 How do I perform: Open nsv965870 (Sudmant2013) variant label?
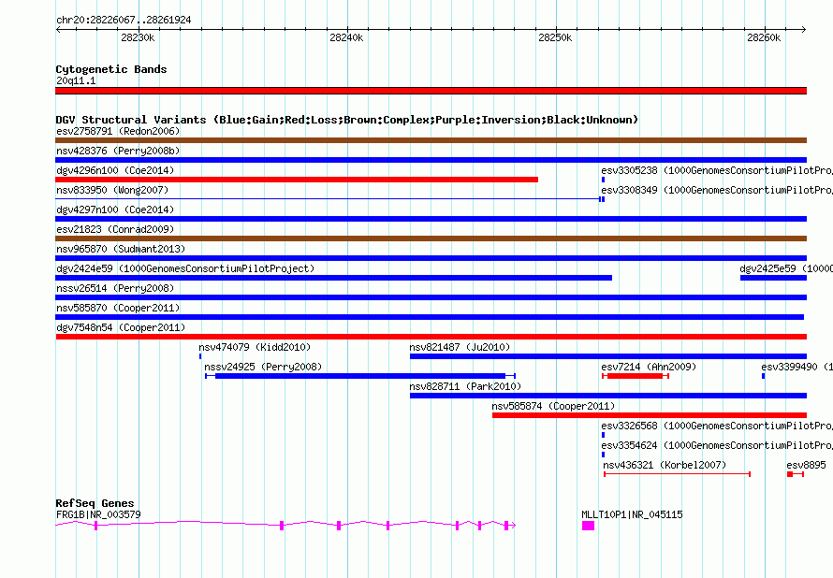[x=121, y=249]
